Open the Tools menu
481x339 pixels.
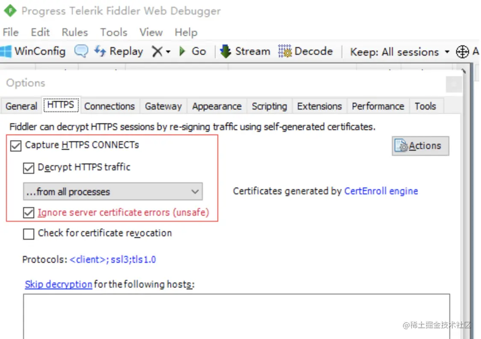(114, 32)
